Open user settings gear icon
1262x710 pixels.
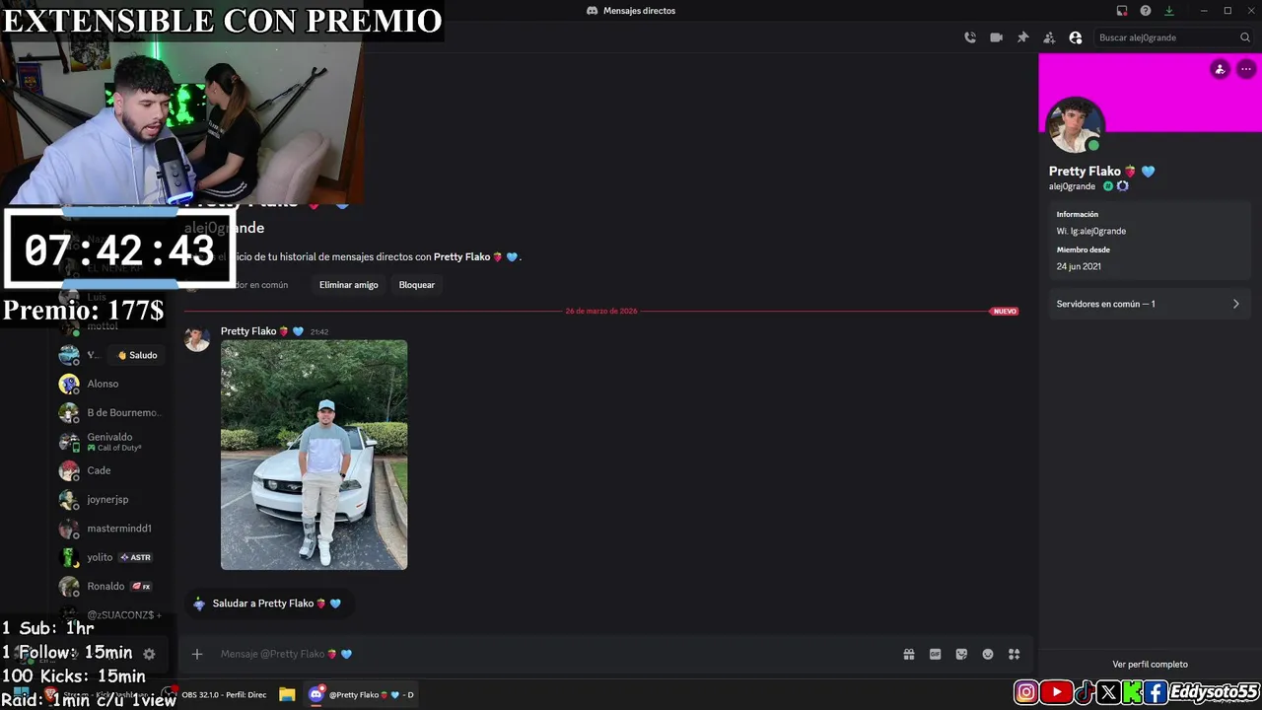tap(149, 654)
